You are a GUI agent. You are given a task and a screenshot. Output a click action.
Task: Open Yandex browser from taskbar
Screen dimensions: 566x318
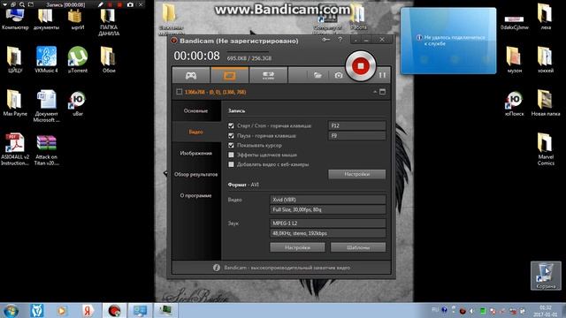coord(88,310)
